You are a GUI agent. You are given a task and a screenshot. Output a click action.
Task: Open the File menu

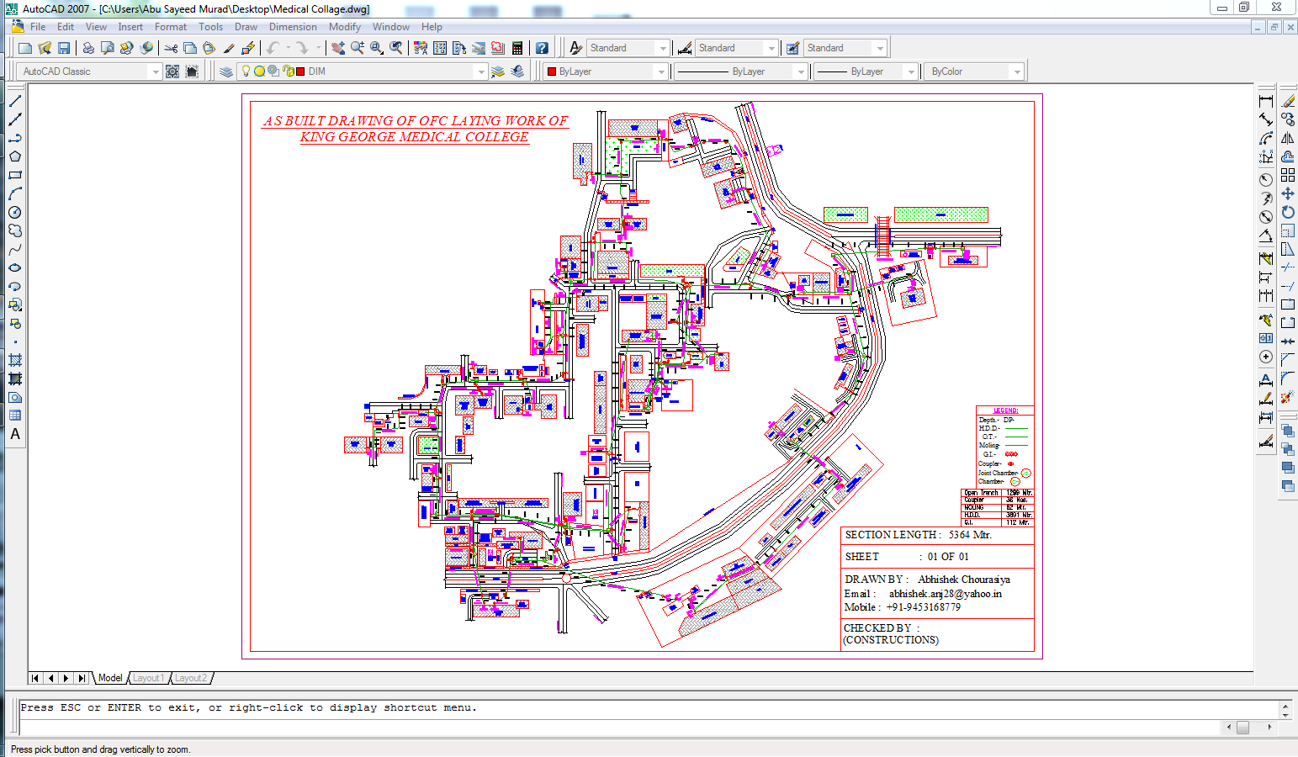pos(38,27)
